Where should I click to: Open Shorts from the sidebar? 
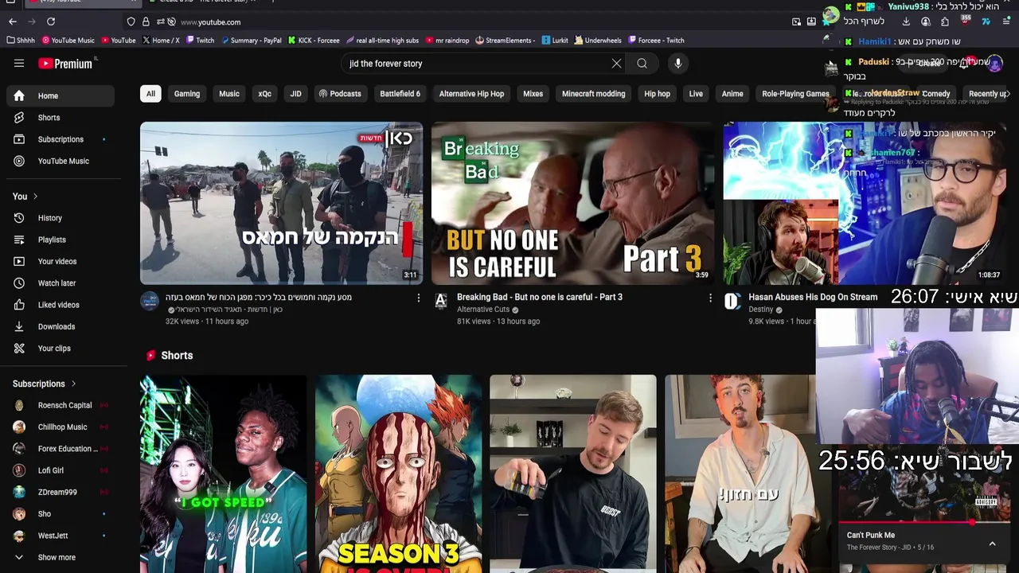[61, 118]
